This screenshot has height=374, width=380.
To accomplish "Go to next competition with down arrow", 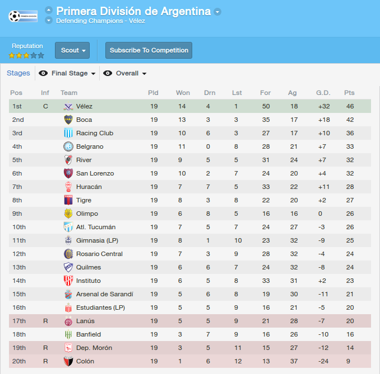I will pos(49,21).
